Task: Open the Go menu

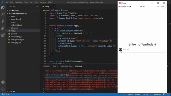Action: [x=31, y=2]
